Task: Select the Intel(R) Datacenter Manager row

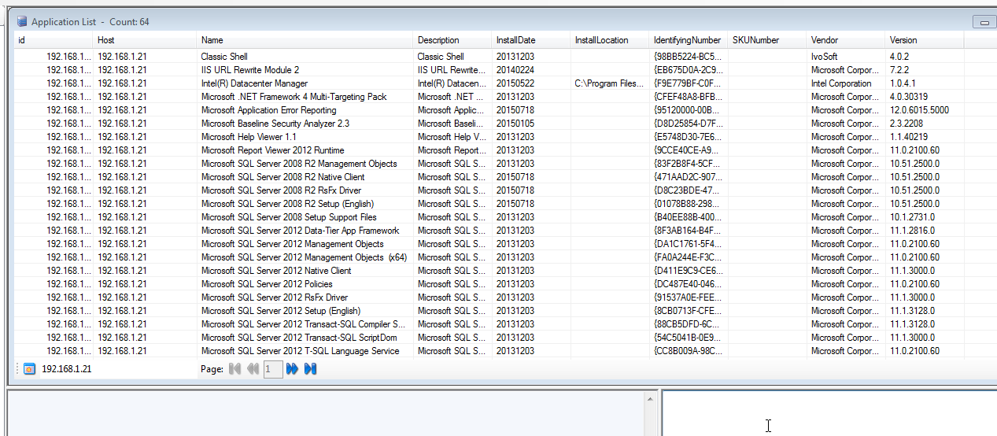Action: (x=254, y=83)
